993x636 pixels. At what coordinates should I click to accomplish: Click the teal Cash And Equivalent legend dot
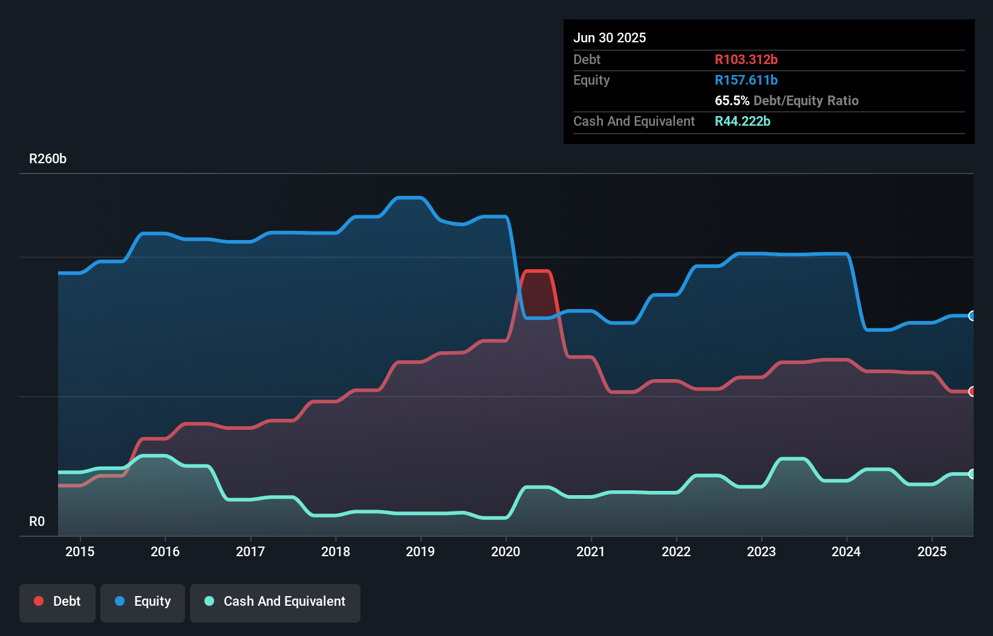(209, 602)
